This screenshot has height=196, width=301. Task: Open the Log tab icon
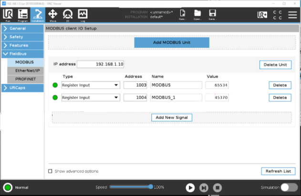coord(83,15)
